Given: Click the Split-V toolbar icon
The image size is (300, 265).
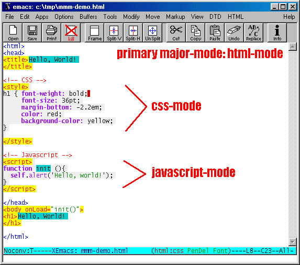Looking at the screenshot, I should click(x=114, y=32).
